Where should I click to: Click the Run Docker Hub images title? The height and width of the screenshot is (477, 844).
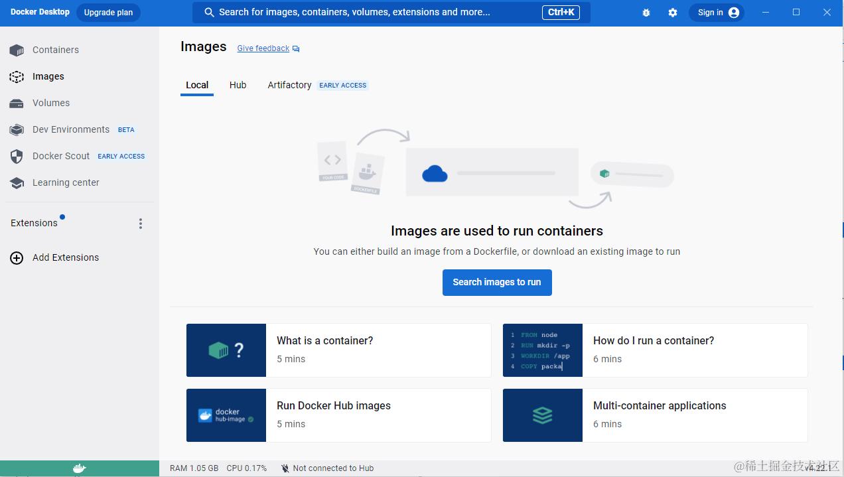tap(334, 405)
